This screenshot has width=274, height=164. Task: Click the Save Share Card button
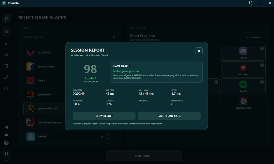tap(169, 116)
